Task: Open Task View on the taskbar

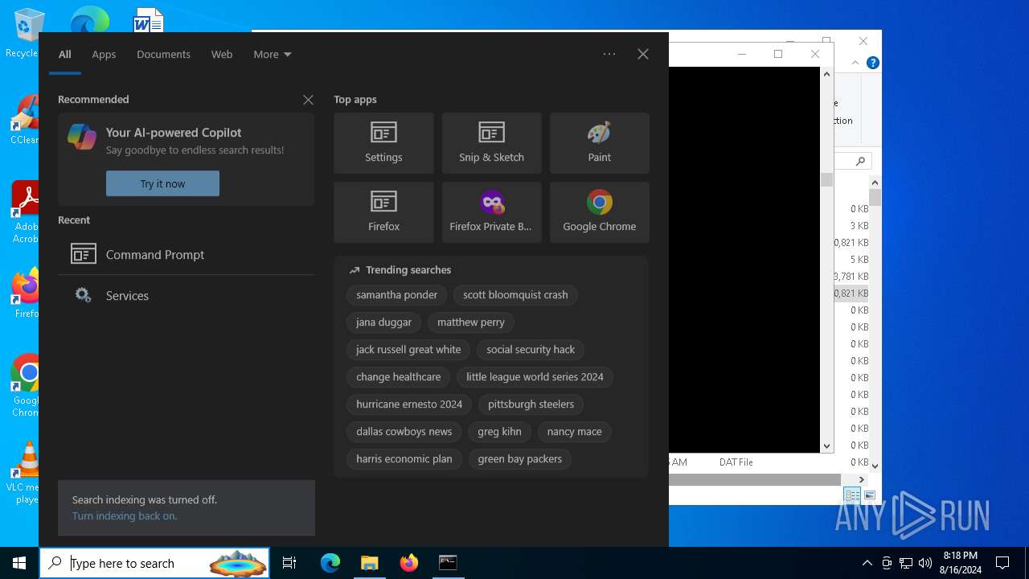Action: click(289, 563)
